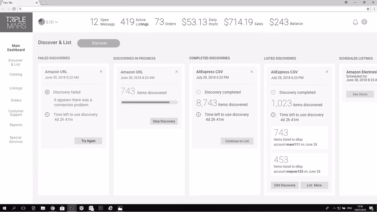Click the $53.13 Daily Profit stat

tap(200, 22)
